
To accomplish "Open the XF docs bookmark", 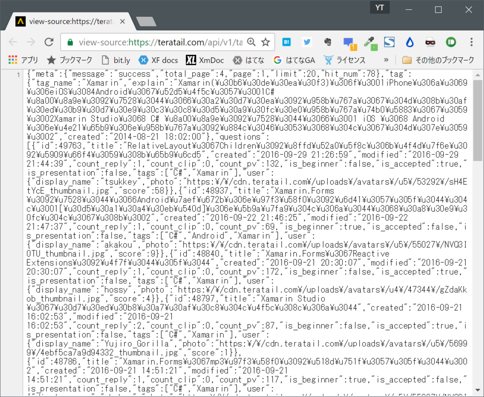I will 158,60.
